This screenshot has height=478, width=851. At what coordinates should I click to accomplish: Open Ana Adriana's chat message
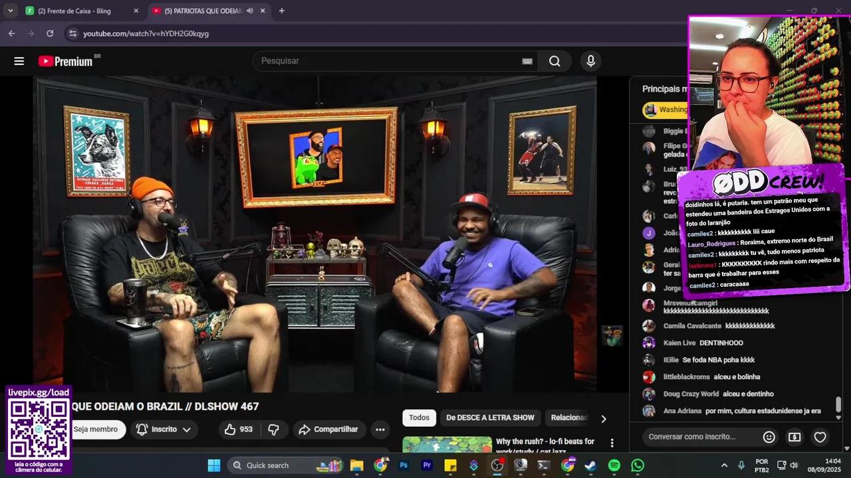732,411
